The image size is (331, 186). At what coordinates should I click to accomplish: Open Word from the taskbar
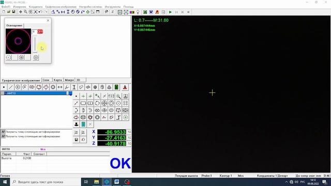(116, 182)
